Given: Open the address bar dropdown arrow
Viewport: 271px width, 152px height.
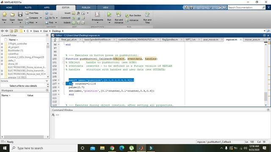Looking at the screenshot, I should [264, 31].
